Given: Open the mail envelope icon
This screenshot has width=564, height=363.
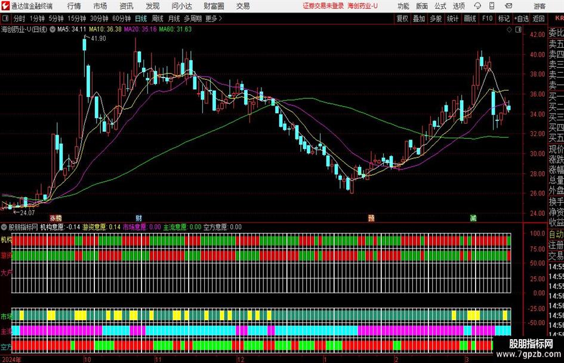Looking at the screenshot, I should (x=508, y=6).
